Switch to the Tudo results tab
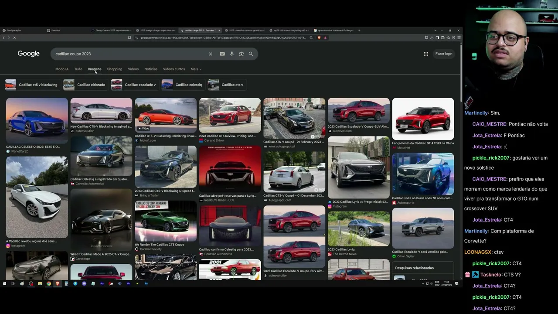 coord(78,69)
